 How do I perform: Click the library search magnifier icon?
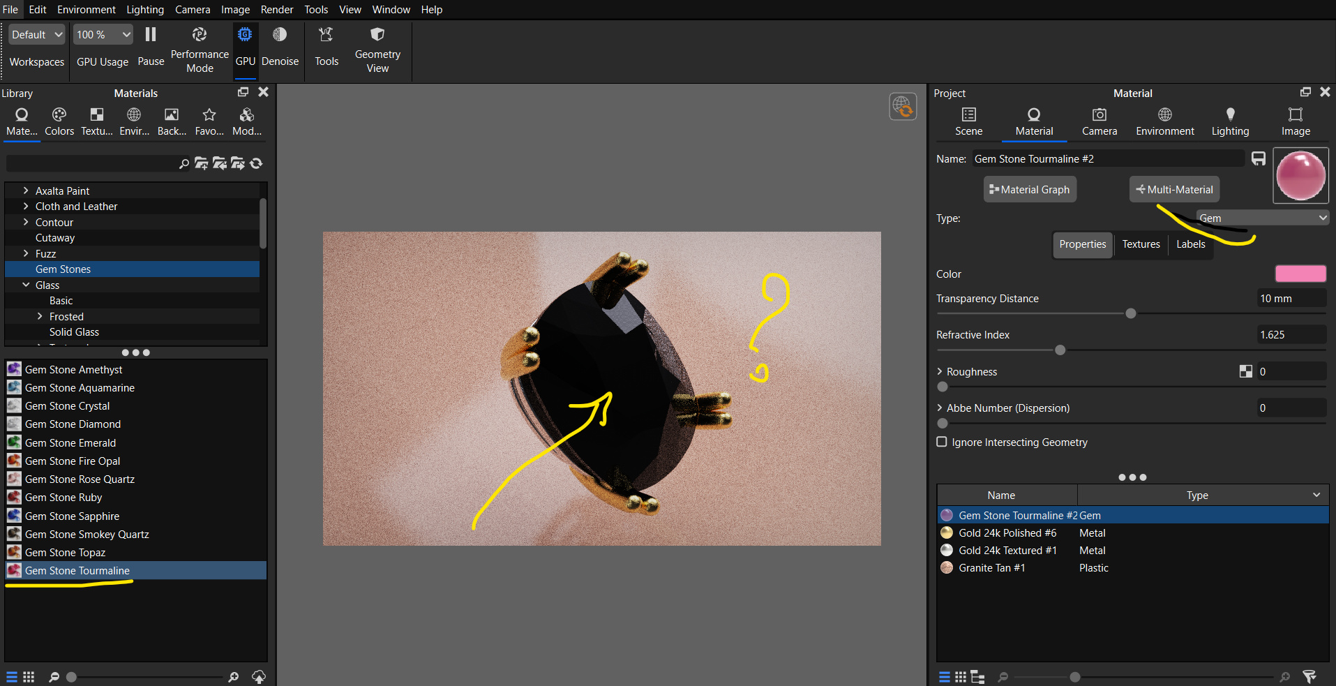[183, 163]
